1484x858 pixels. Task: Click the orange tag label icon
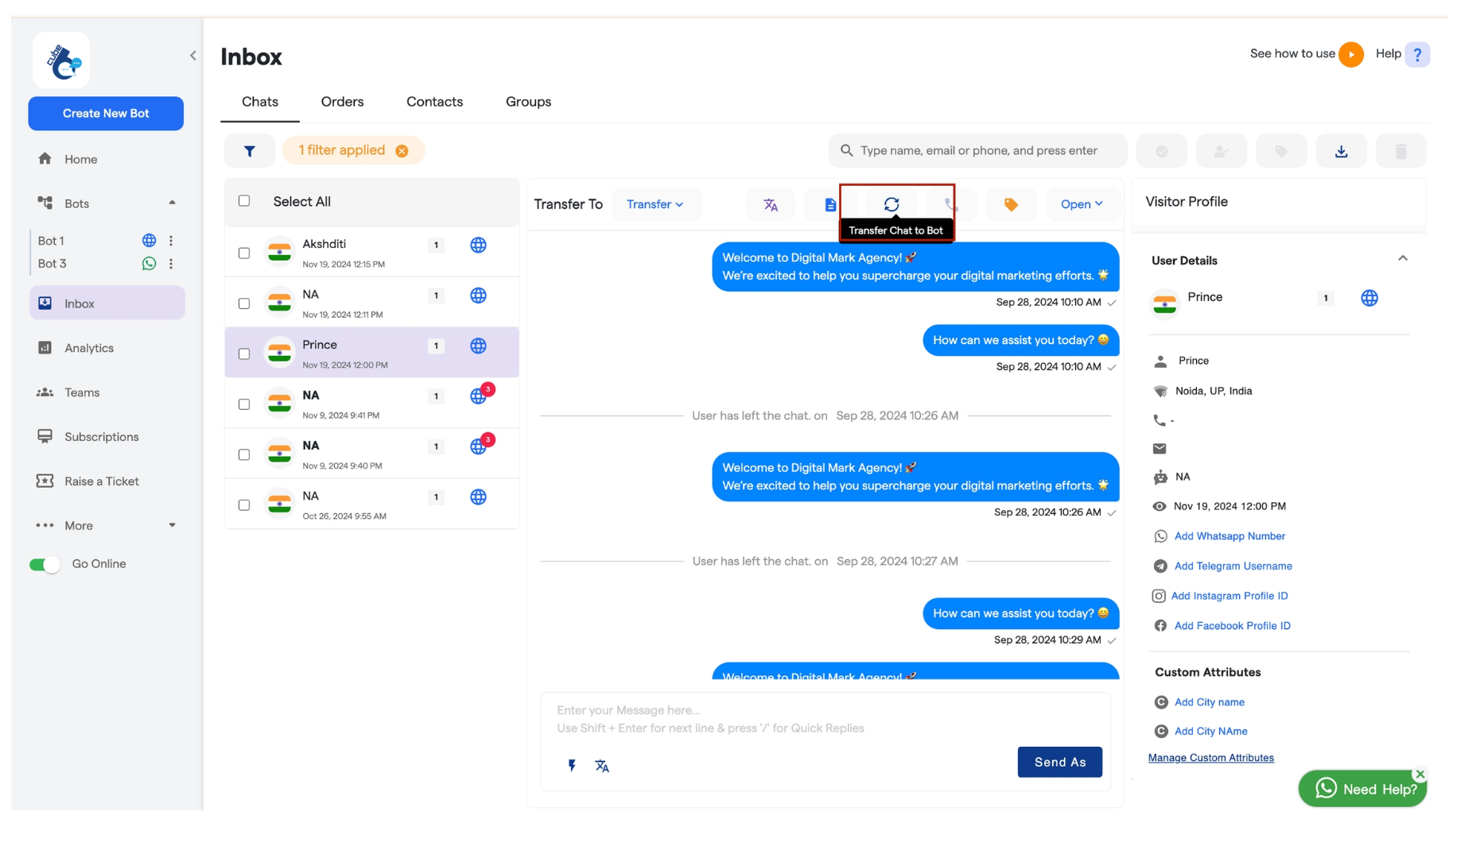(1011, 205)
